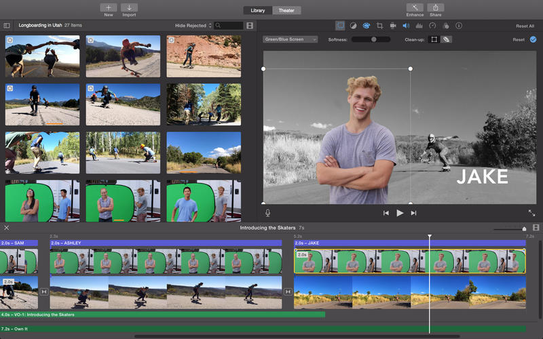
Task: Select the color correction palette icon
Action: [x=367, y=26]
